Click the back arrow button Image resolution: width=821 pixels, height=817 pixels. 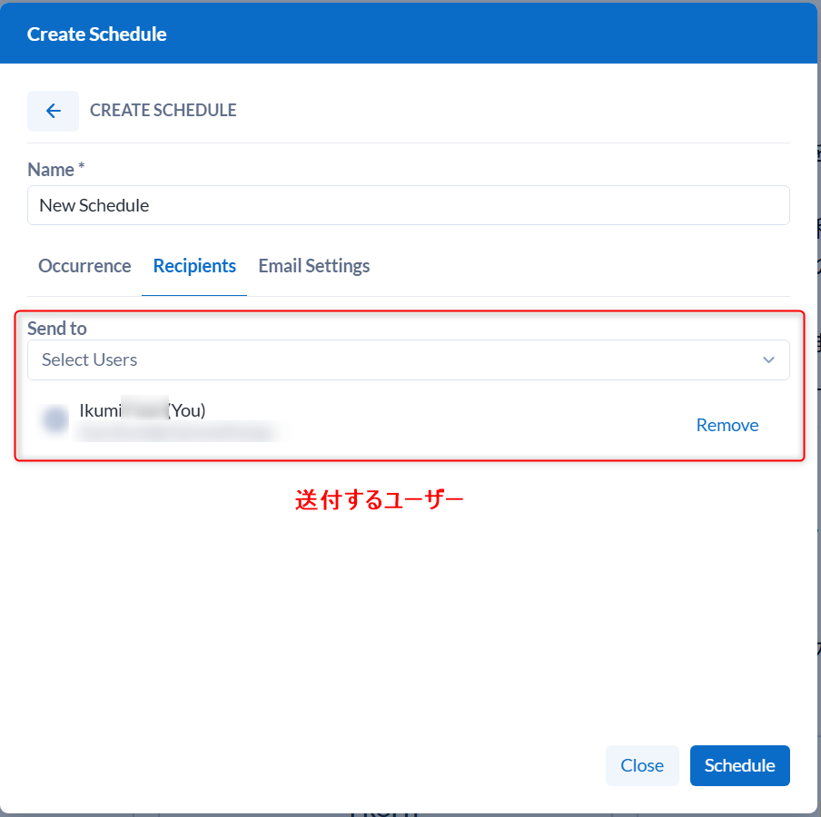(53, 111)
